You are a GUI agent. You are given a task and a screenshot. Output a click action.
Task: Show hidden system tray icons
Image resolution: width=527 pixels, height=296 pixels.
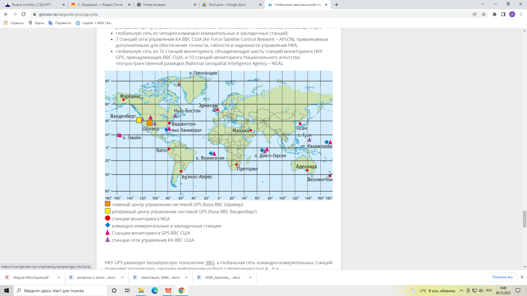click(x=461, y=291)
